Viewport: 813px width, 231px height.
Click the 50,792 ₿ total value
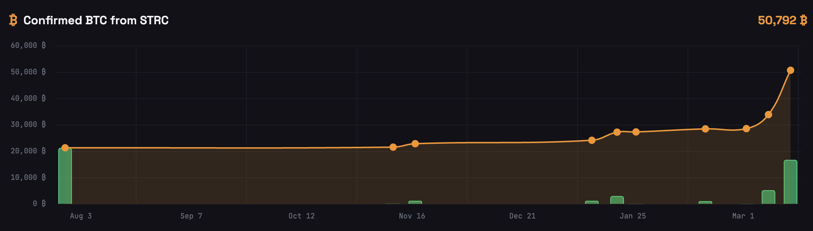pyautogui.click(x=782, y=20)
